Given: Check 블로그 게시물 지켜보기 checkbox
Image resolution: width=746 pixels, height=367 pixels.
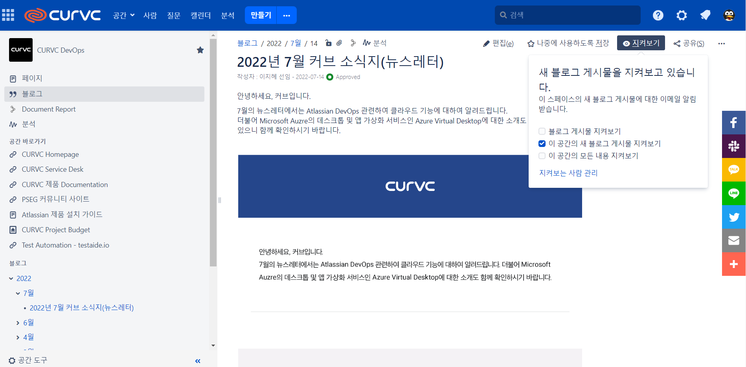Looking at the screenshot, I should pyautogui.click(x=542, y=131).
